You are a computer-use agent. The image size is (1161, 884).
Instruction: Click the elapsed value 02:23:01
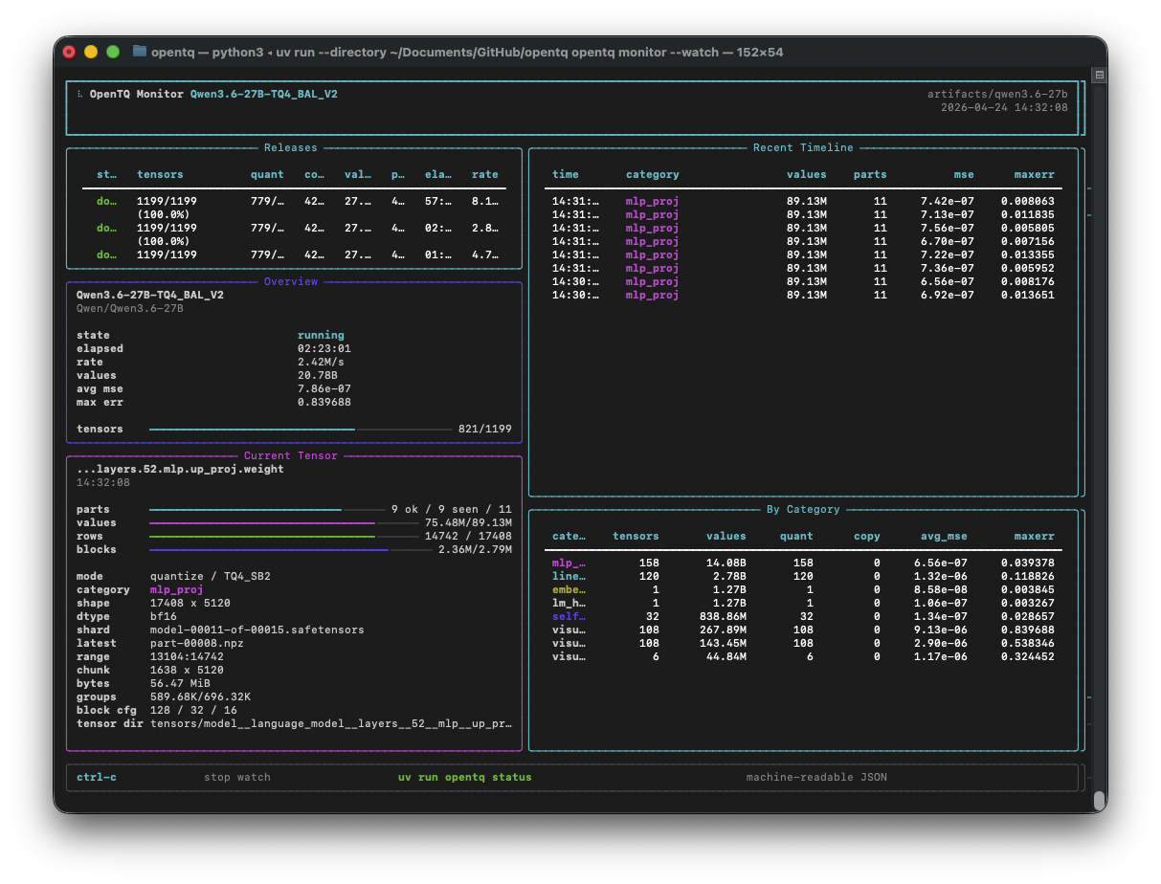pyautogui.click(x=324, y=349)
